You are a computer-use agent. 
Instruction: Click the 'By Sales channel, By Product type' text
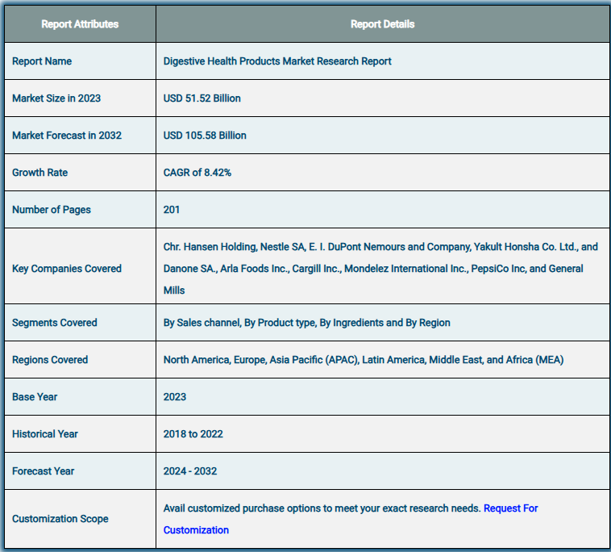coord(306,323)
